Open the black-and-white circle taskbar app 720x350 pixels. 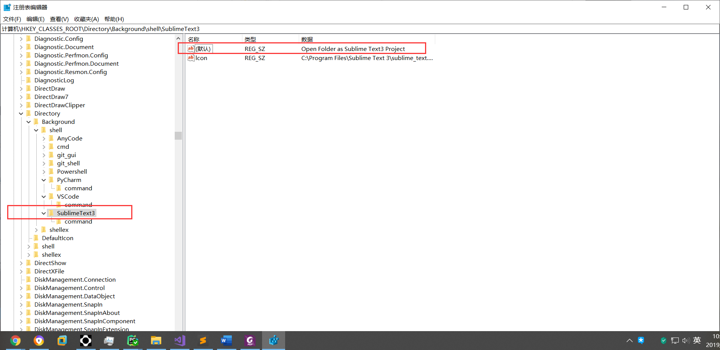[85, 341]
